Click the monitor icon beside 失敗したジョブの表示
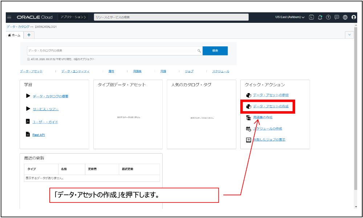The height and width of the screenshot is (218, 363). 249,140
